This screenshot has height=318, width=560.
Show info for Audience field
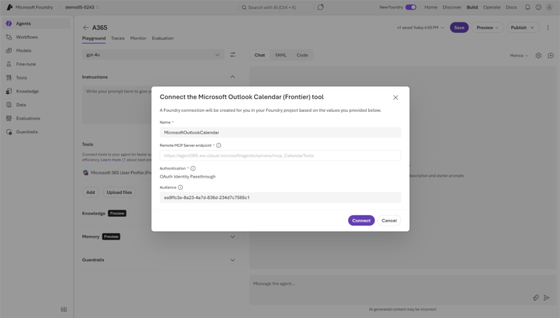pos(180,187)
